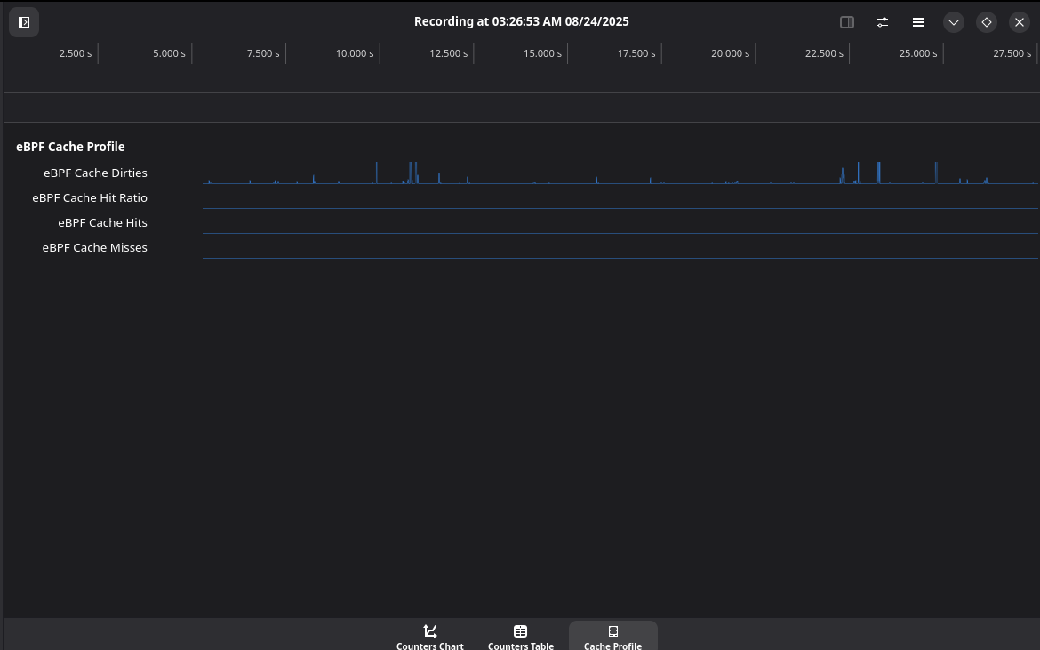Open the view settings sliders icon

click(883, 22)
